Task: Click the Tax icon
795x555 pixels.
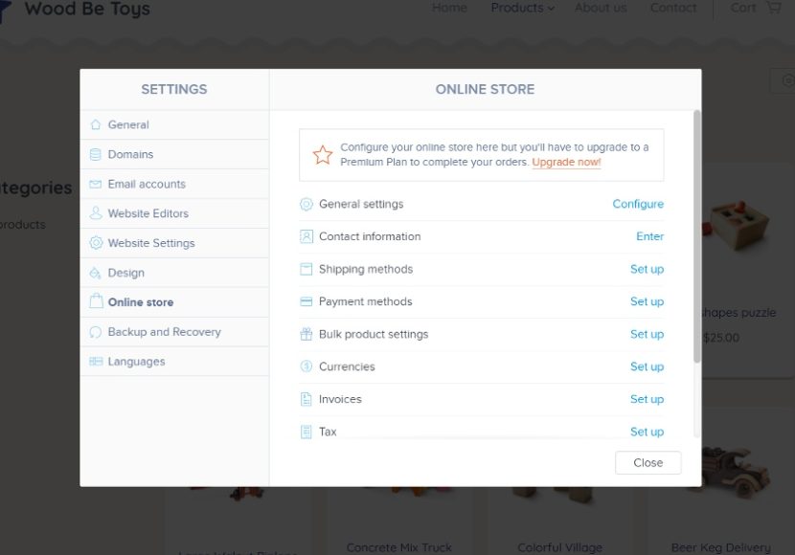Action: pyautogui.click(x=307, y=432)
